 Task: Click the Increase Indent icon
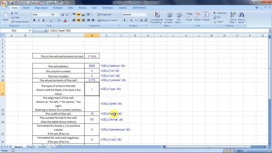coord(93,20)
